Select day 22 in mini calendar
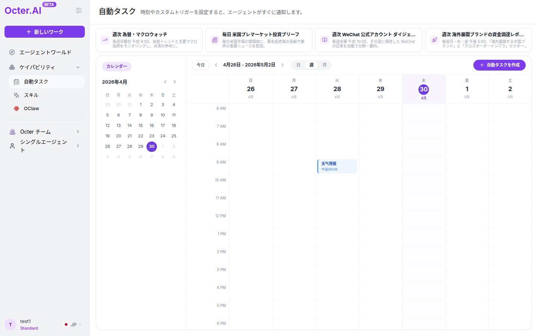The image size is (538, 336). click(140, 136)
